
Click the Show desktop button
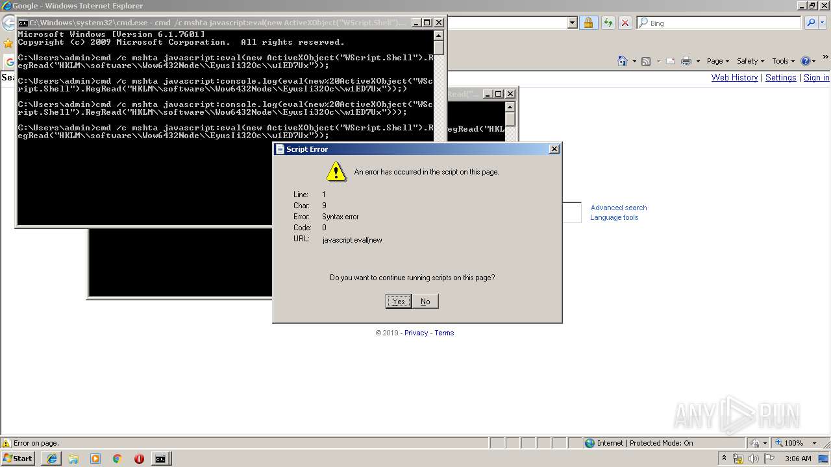pos(825,459)
